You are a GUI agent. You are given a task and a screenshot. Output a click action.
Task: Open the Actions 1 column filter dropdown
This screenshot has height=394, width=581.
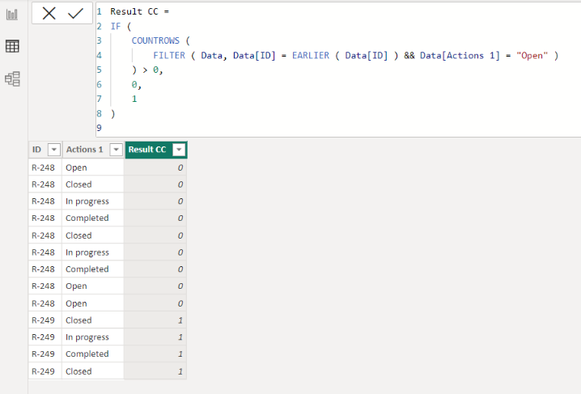coord(116,150)
